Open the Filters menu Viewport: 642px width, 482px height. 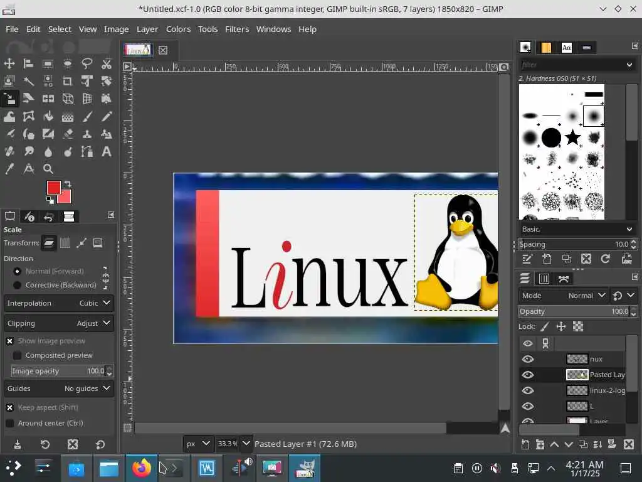click(237, 29)
